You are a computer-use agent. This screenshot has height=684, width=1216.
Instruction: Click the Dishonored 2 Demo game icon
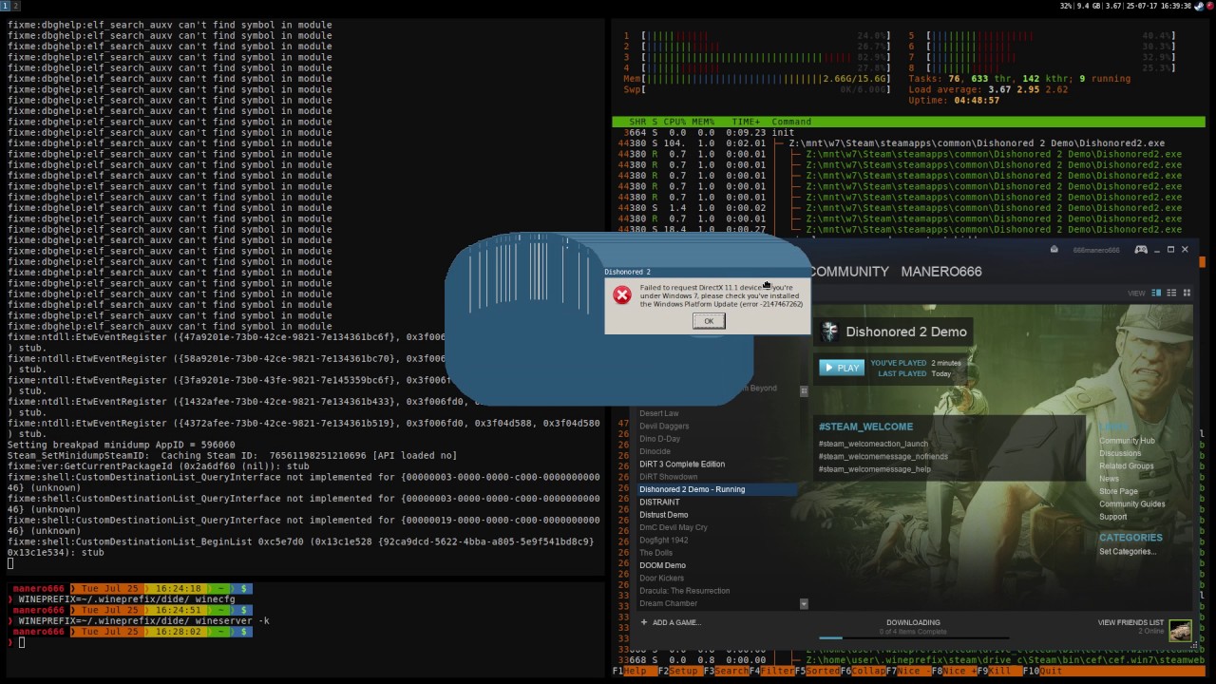[x=829, y=332]
